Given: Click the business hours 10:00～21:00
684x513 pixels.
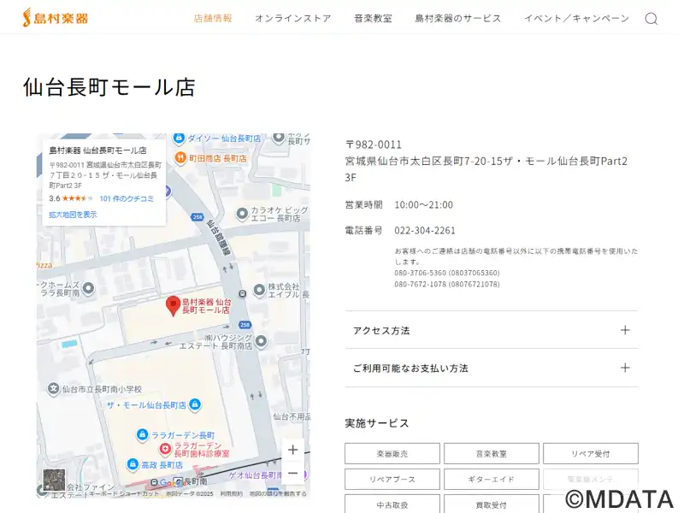Looking at the screenshot, I should click(x=423, y=204).
